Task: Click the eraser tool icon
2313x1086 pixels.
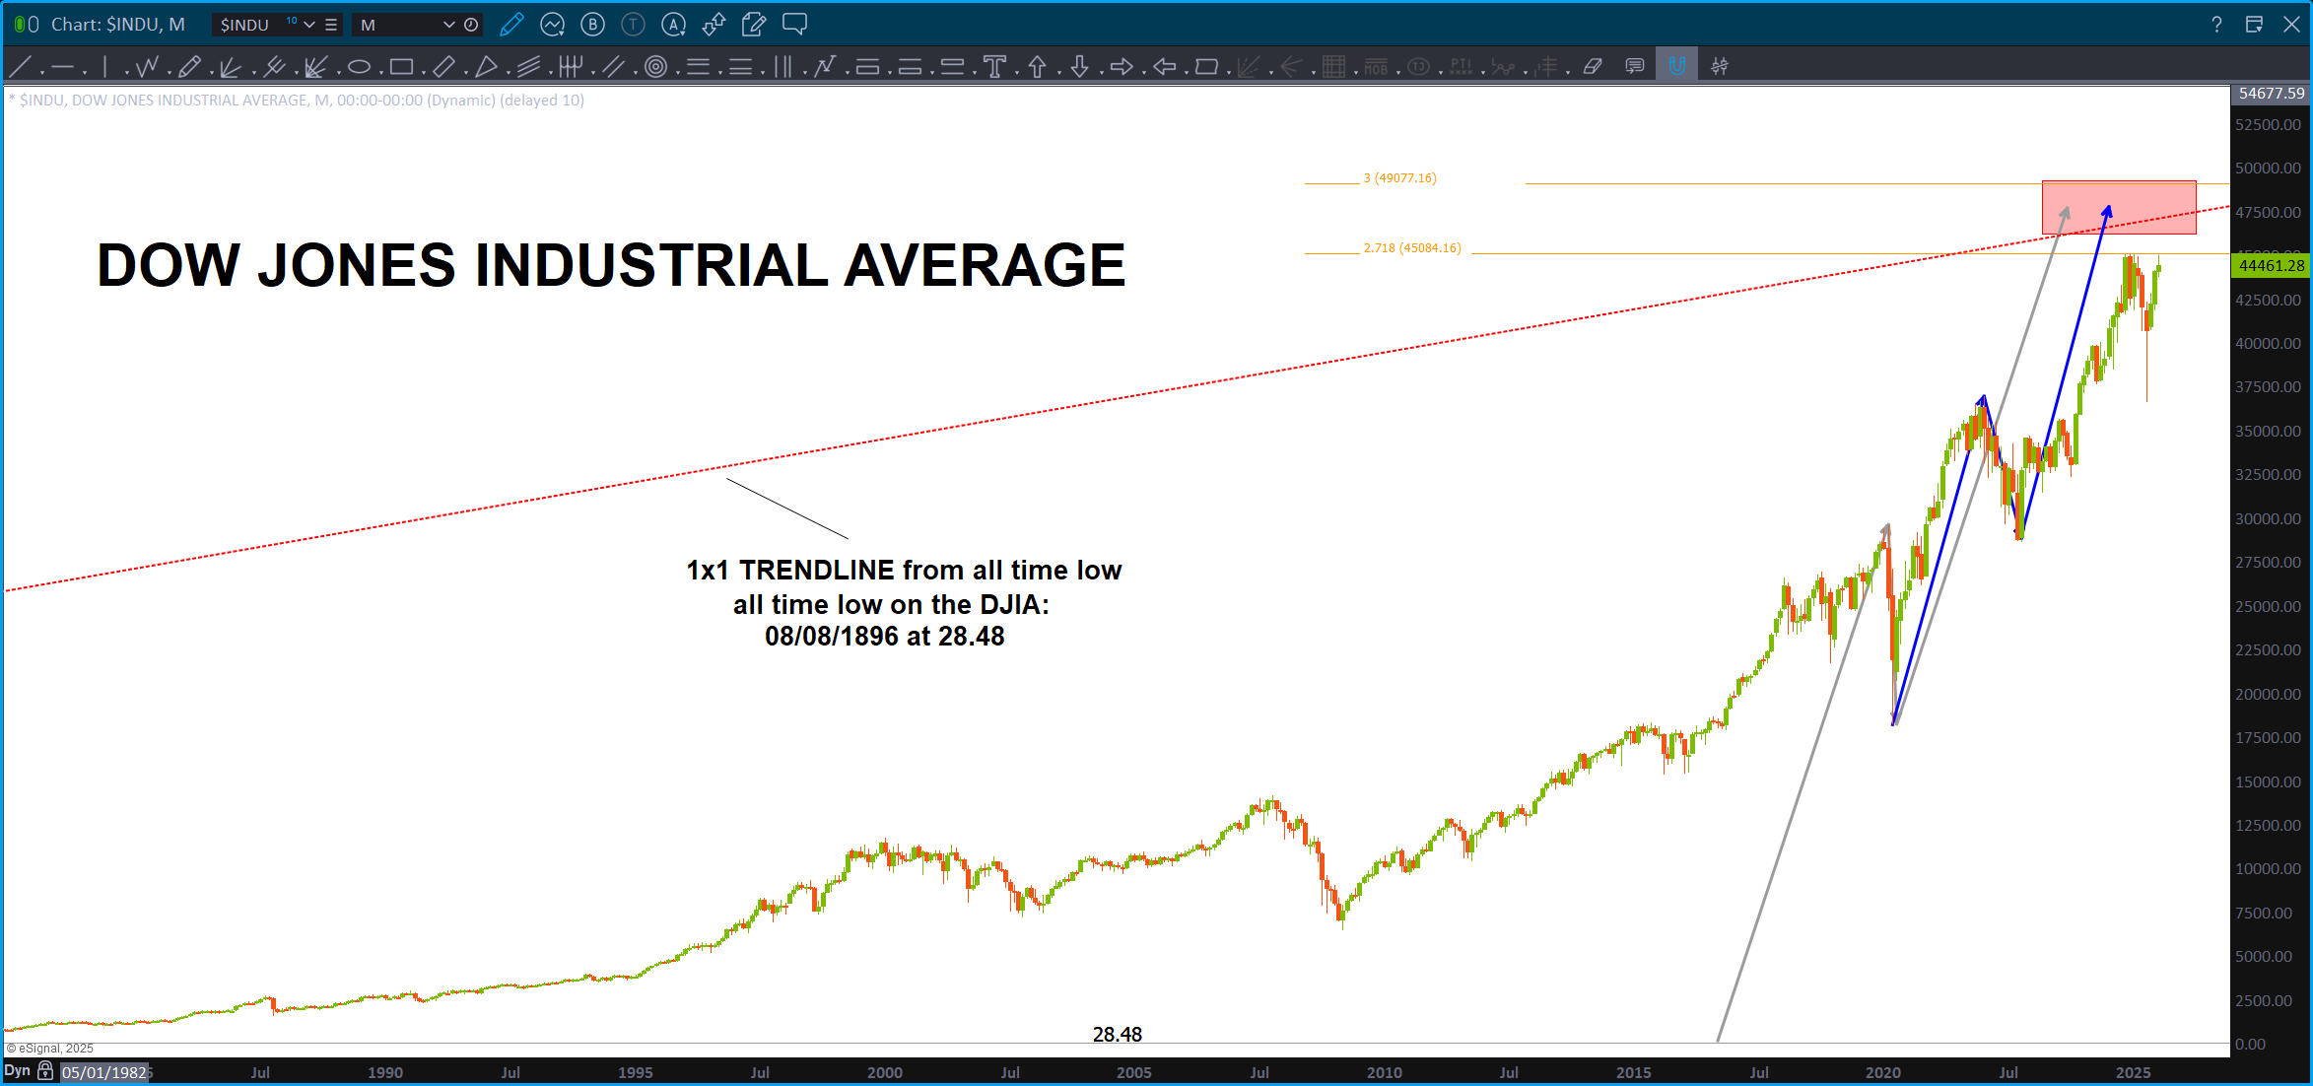Action: [1593, 67]
